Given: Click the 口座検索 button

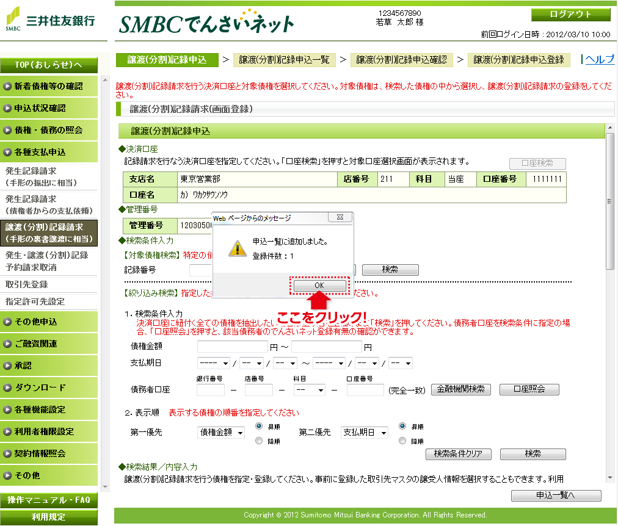Looking at the screenshot, I should point(537,163).
